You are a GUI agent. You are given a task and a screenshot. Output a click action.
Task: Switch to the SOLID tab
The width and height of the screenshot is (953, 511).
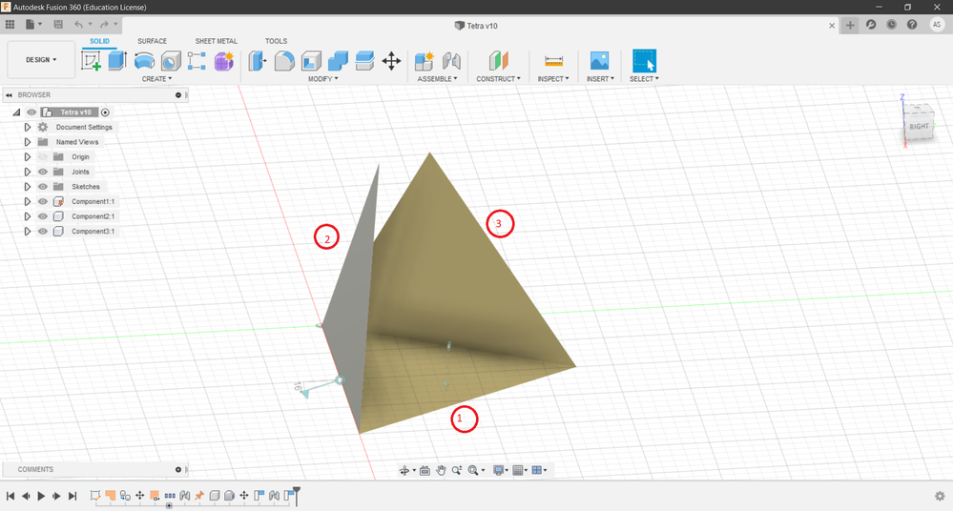pyautogui.click(x=99, y=41)
